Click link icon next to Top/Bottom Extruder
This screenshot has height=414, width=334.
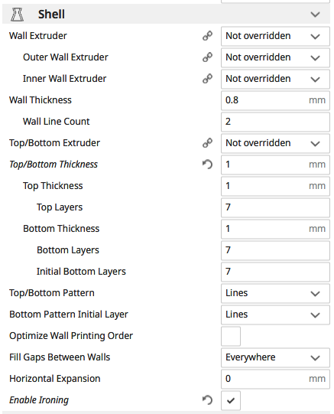pyautogui.click(x=207, y=143)
